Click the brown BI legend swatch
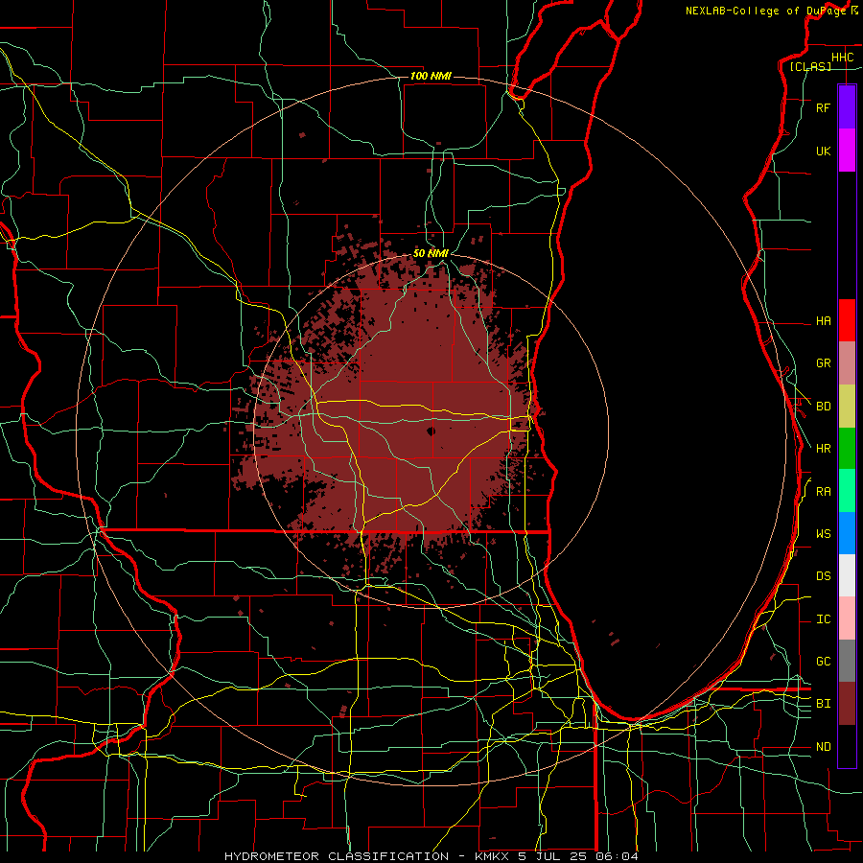This screenshot has width=863, height=863. (x=847, y=704)
